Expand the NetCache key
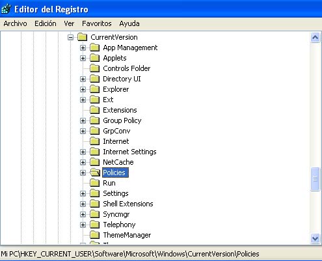Viewport: 322px width, 261px height. point(83,162)
